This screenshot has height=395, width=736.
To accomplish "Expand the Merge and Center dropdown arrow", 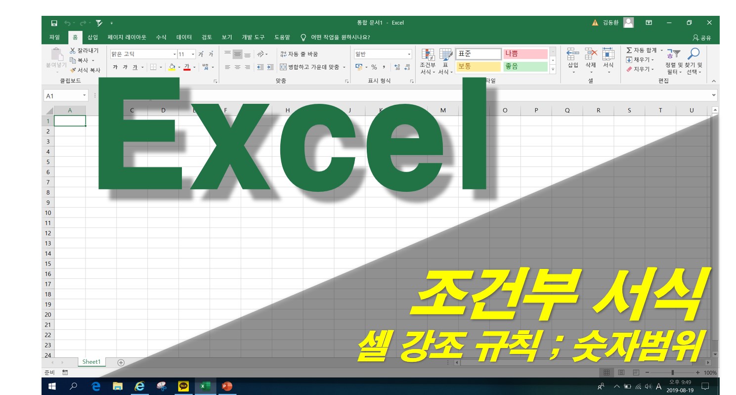I will (x=344, y=67).
